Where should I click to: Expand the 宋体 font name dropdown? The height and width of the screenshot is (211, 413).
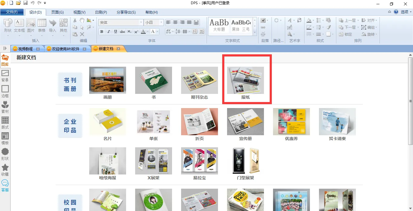coord(141,23)
